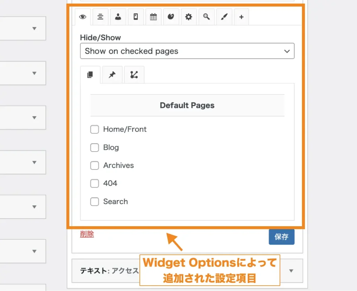Click the 削除 delete link

[87, 234]
